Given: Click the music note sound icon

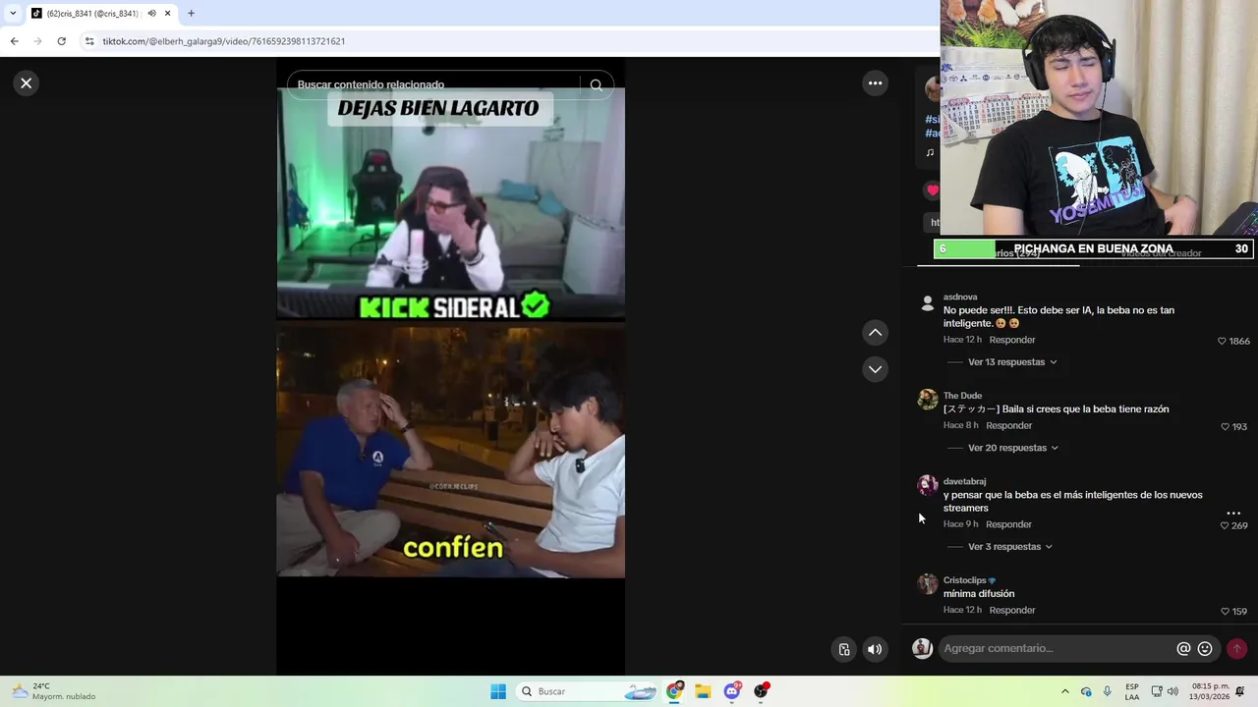Looking at the screenshot, I should [x=930, y=152].
